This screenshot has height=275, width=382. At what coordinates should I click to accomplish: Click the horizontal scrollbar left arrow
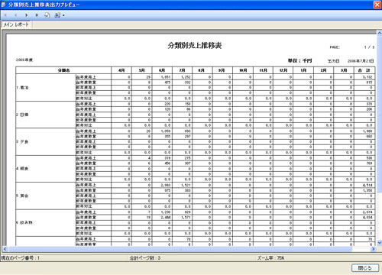click(x=5, y=249)
